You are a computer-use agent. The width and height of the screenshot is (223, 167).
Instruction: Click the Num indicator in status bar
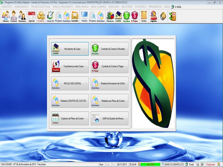[x=101, y=164]
